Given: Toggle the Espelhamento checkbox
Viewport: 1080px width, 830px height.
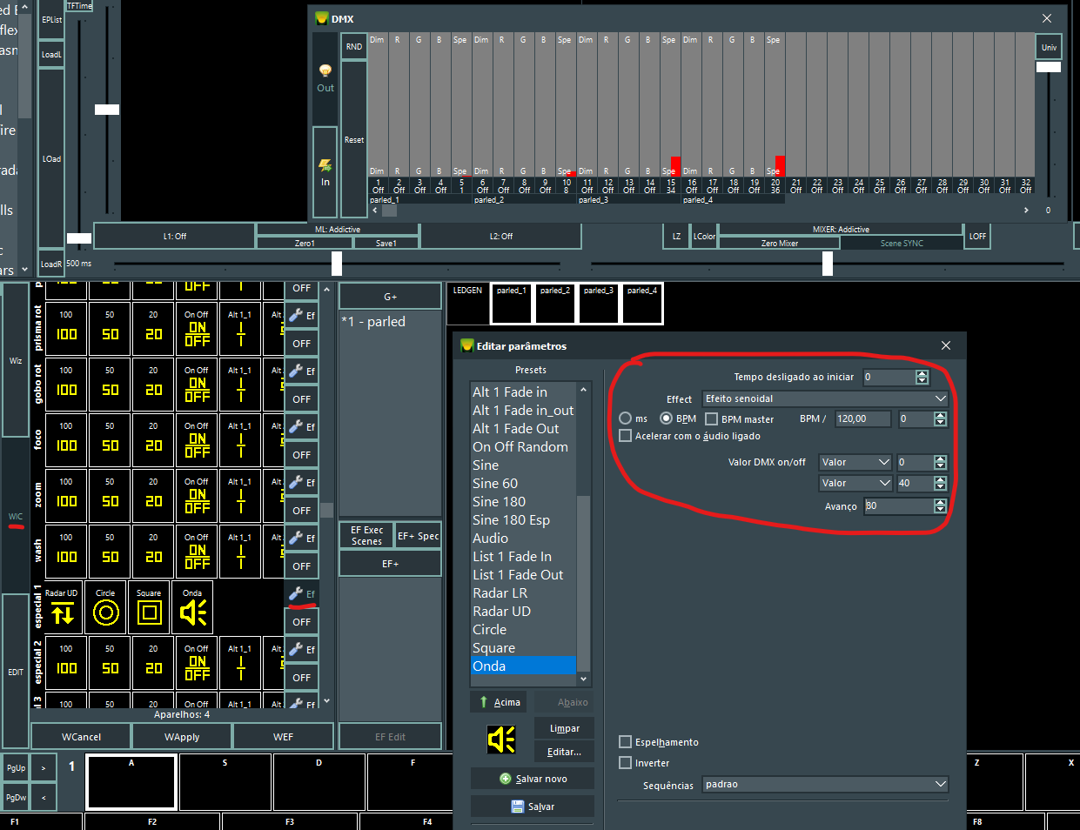Looking at the screenshot, I should pyautogui.click(x=625, y=742).
